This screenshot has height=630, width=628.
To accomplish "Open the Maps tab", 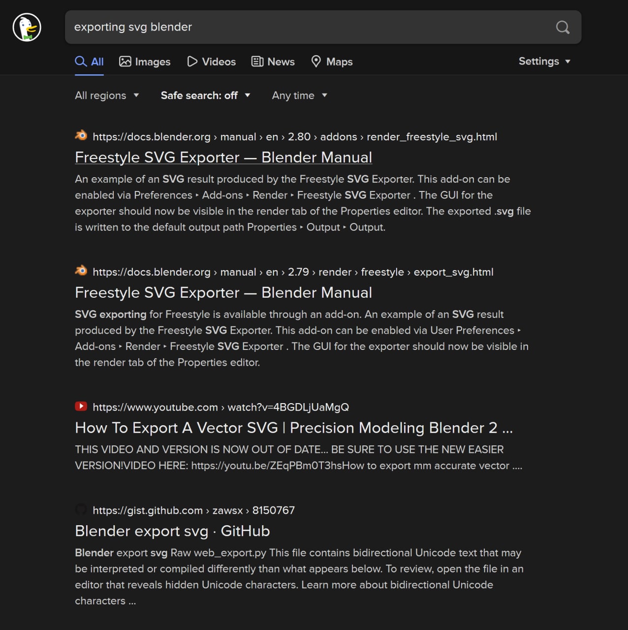I will click(332, 62).
